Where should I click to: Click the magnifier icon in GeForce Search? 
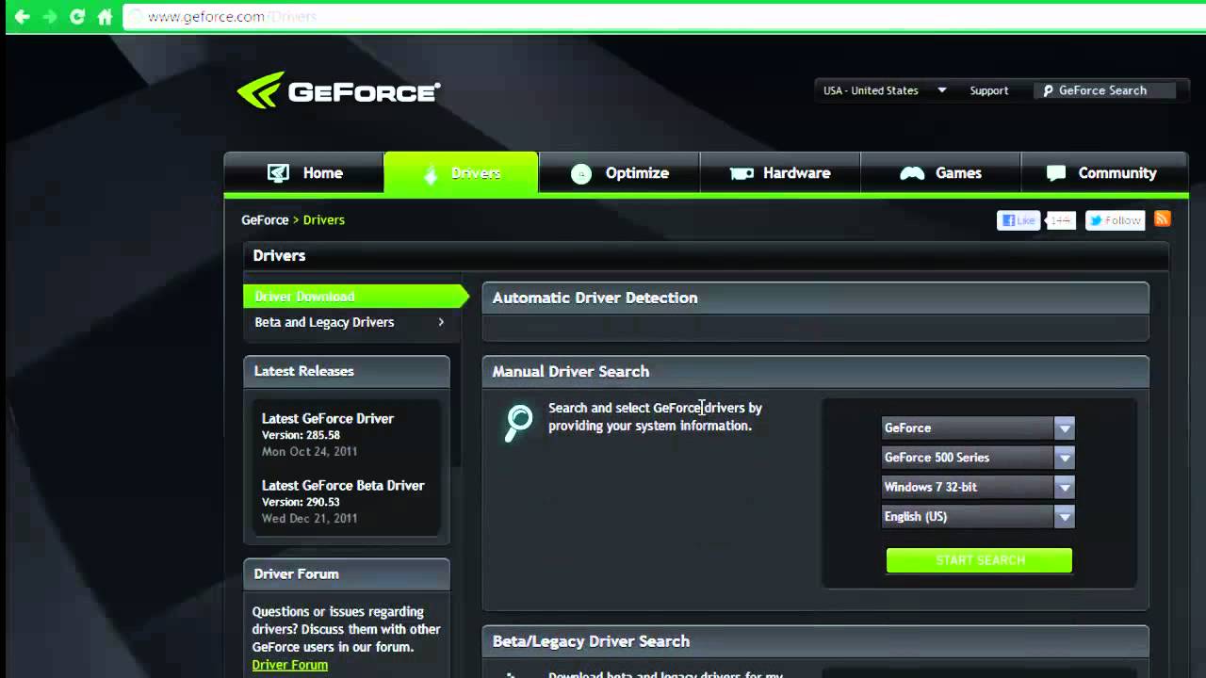point(1048,91)
